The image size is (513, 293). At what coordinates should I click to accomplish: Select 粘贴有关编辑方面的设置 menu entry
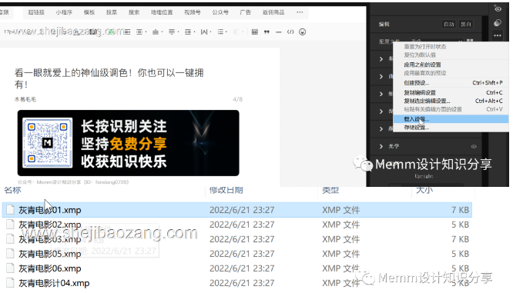(451, 109)
